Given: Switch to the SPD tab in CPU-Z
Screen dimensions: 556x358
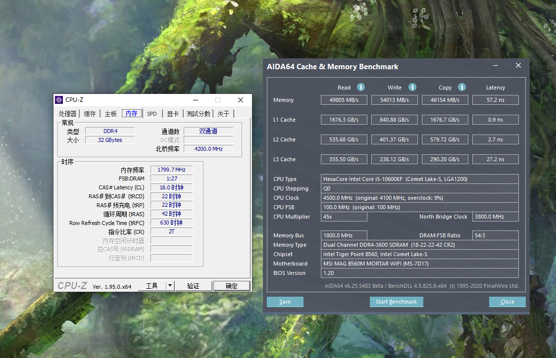Looking at the screenshot, I should (x=152, y=114).
